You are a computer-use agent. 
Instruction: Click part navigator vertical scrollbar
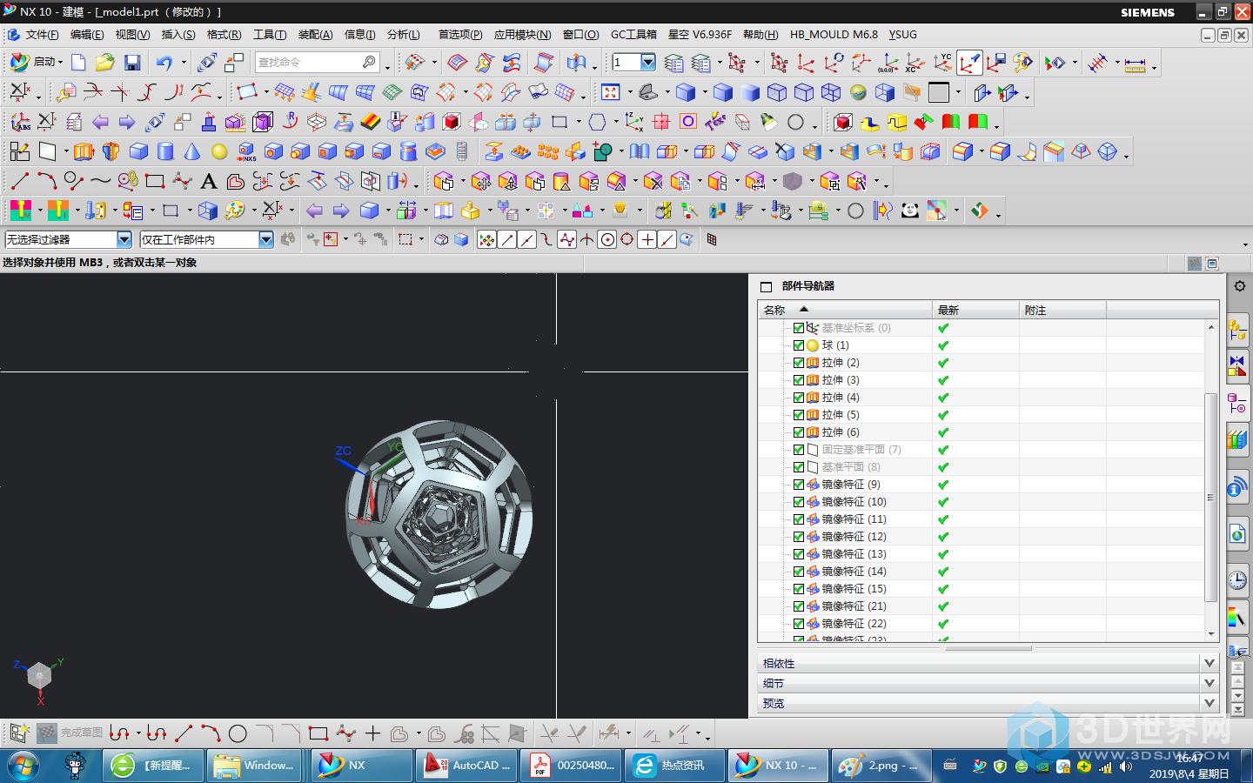click(x=1210, y=497)
